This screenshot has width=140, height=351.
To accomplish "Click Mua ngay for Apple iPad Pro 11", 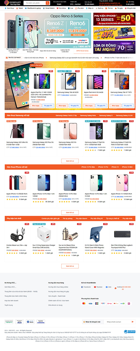I will pyautogui.click(x=36, y=105).
